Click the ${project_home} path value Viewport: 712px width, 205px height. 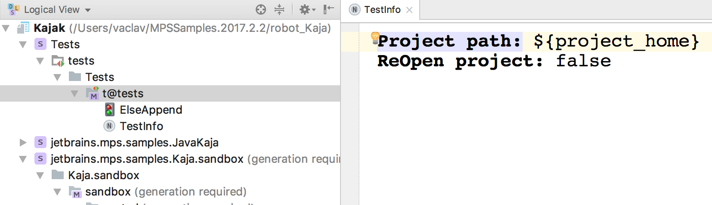coord(616,41)
